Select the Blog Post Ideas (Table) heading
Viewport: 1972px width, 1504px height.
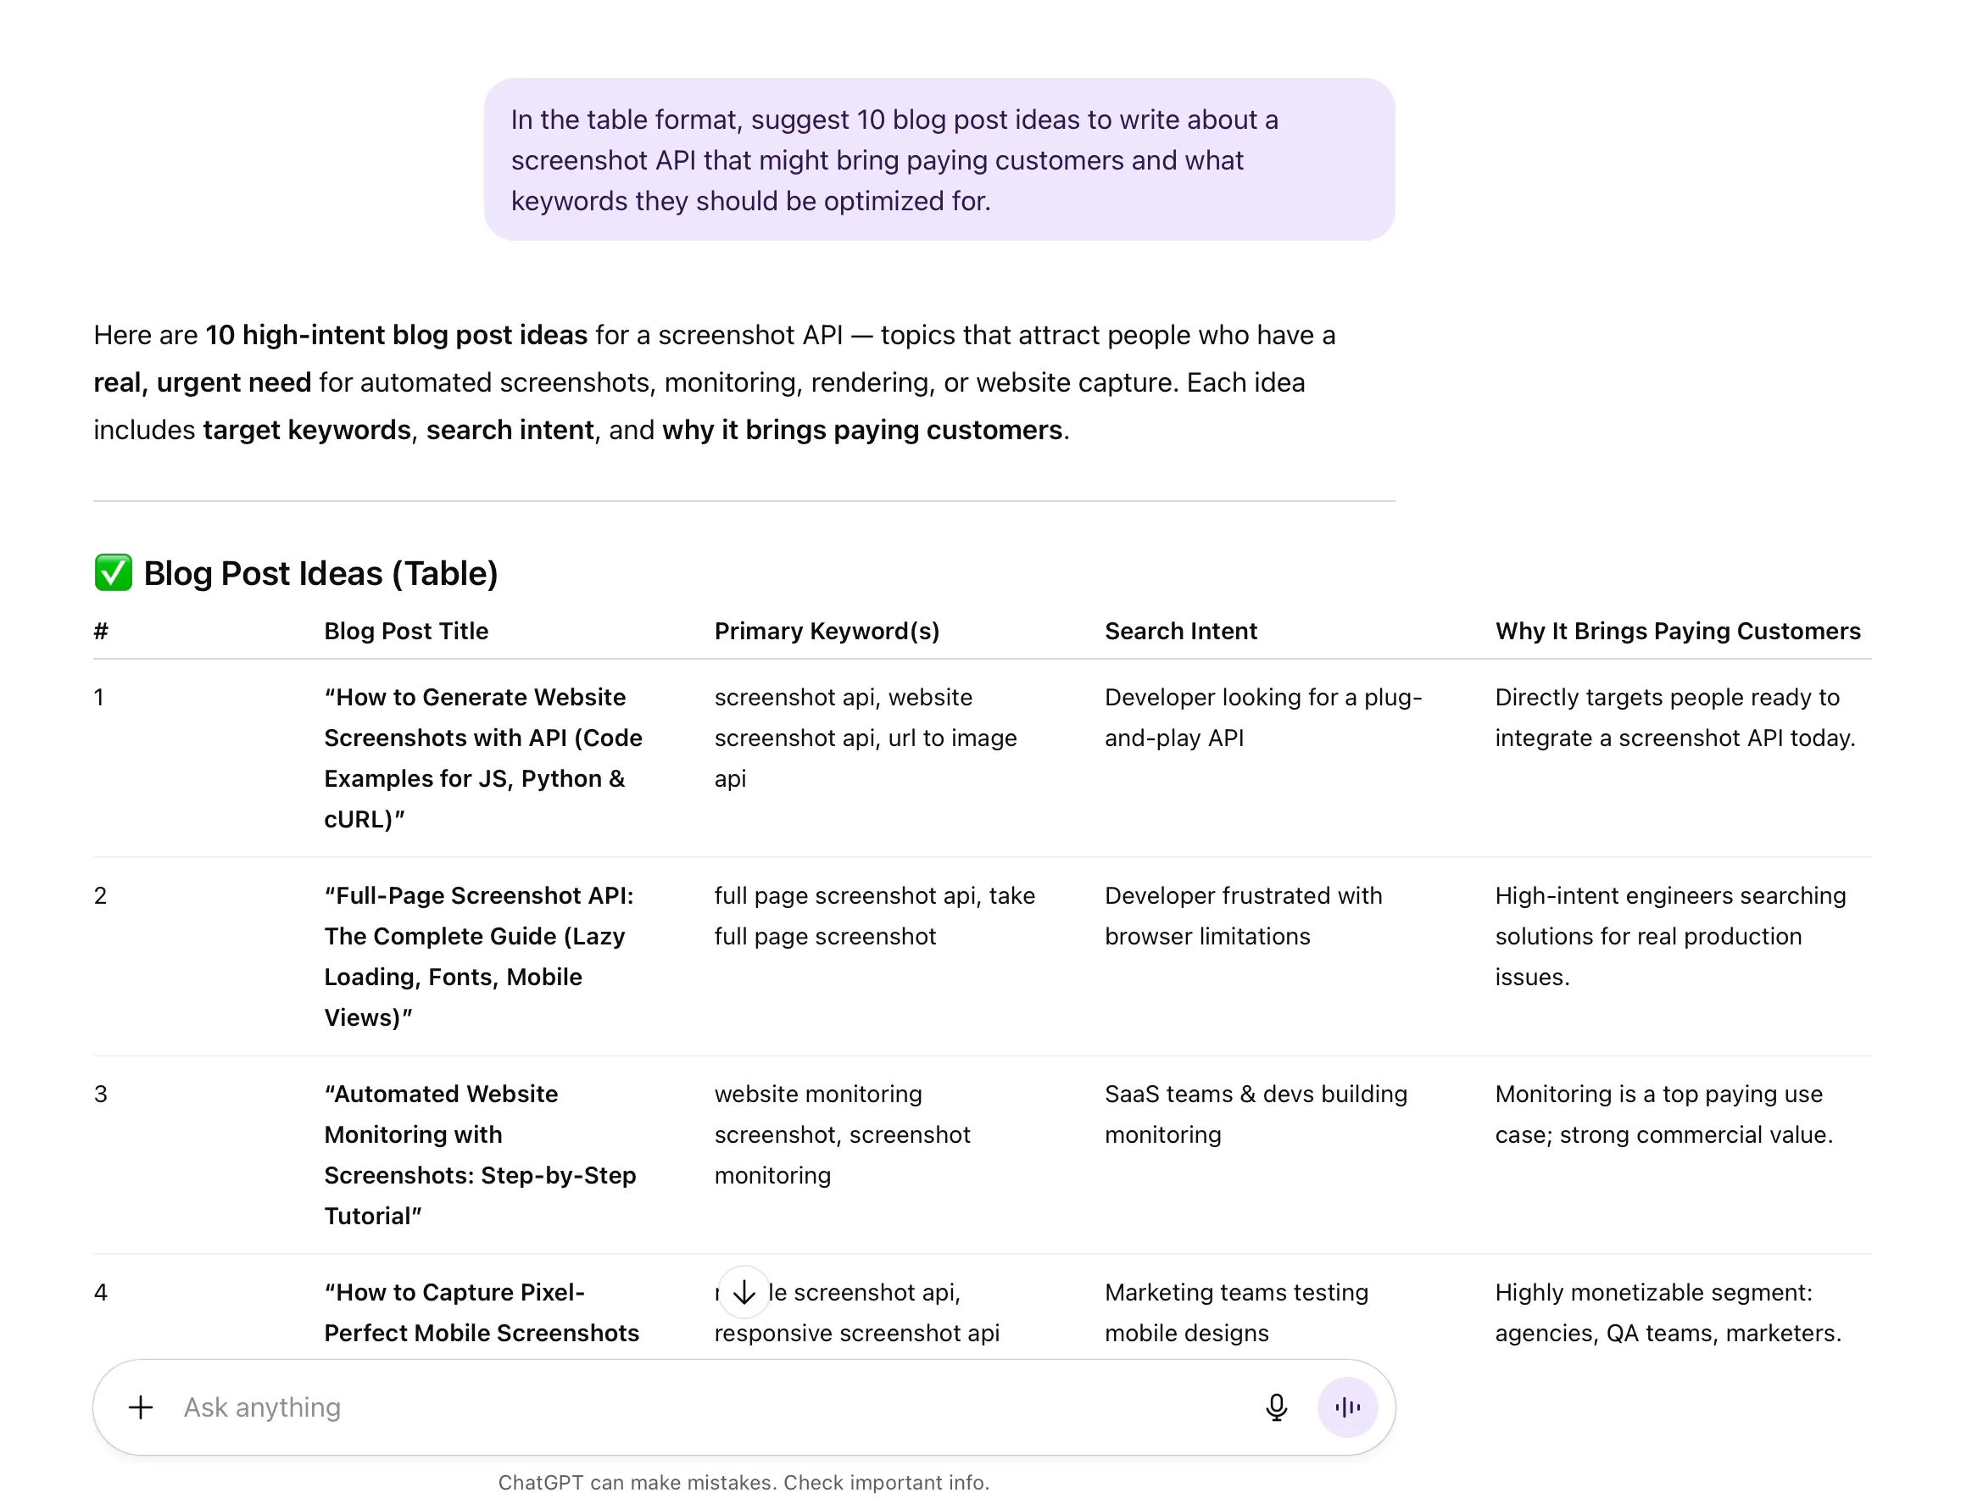(x=320, y=573)
